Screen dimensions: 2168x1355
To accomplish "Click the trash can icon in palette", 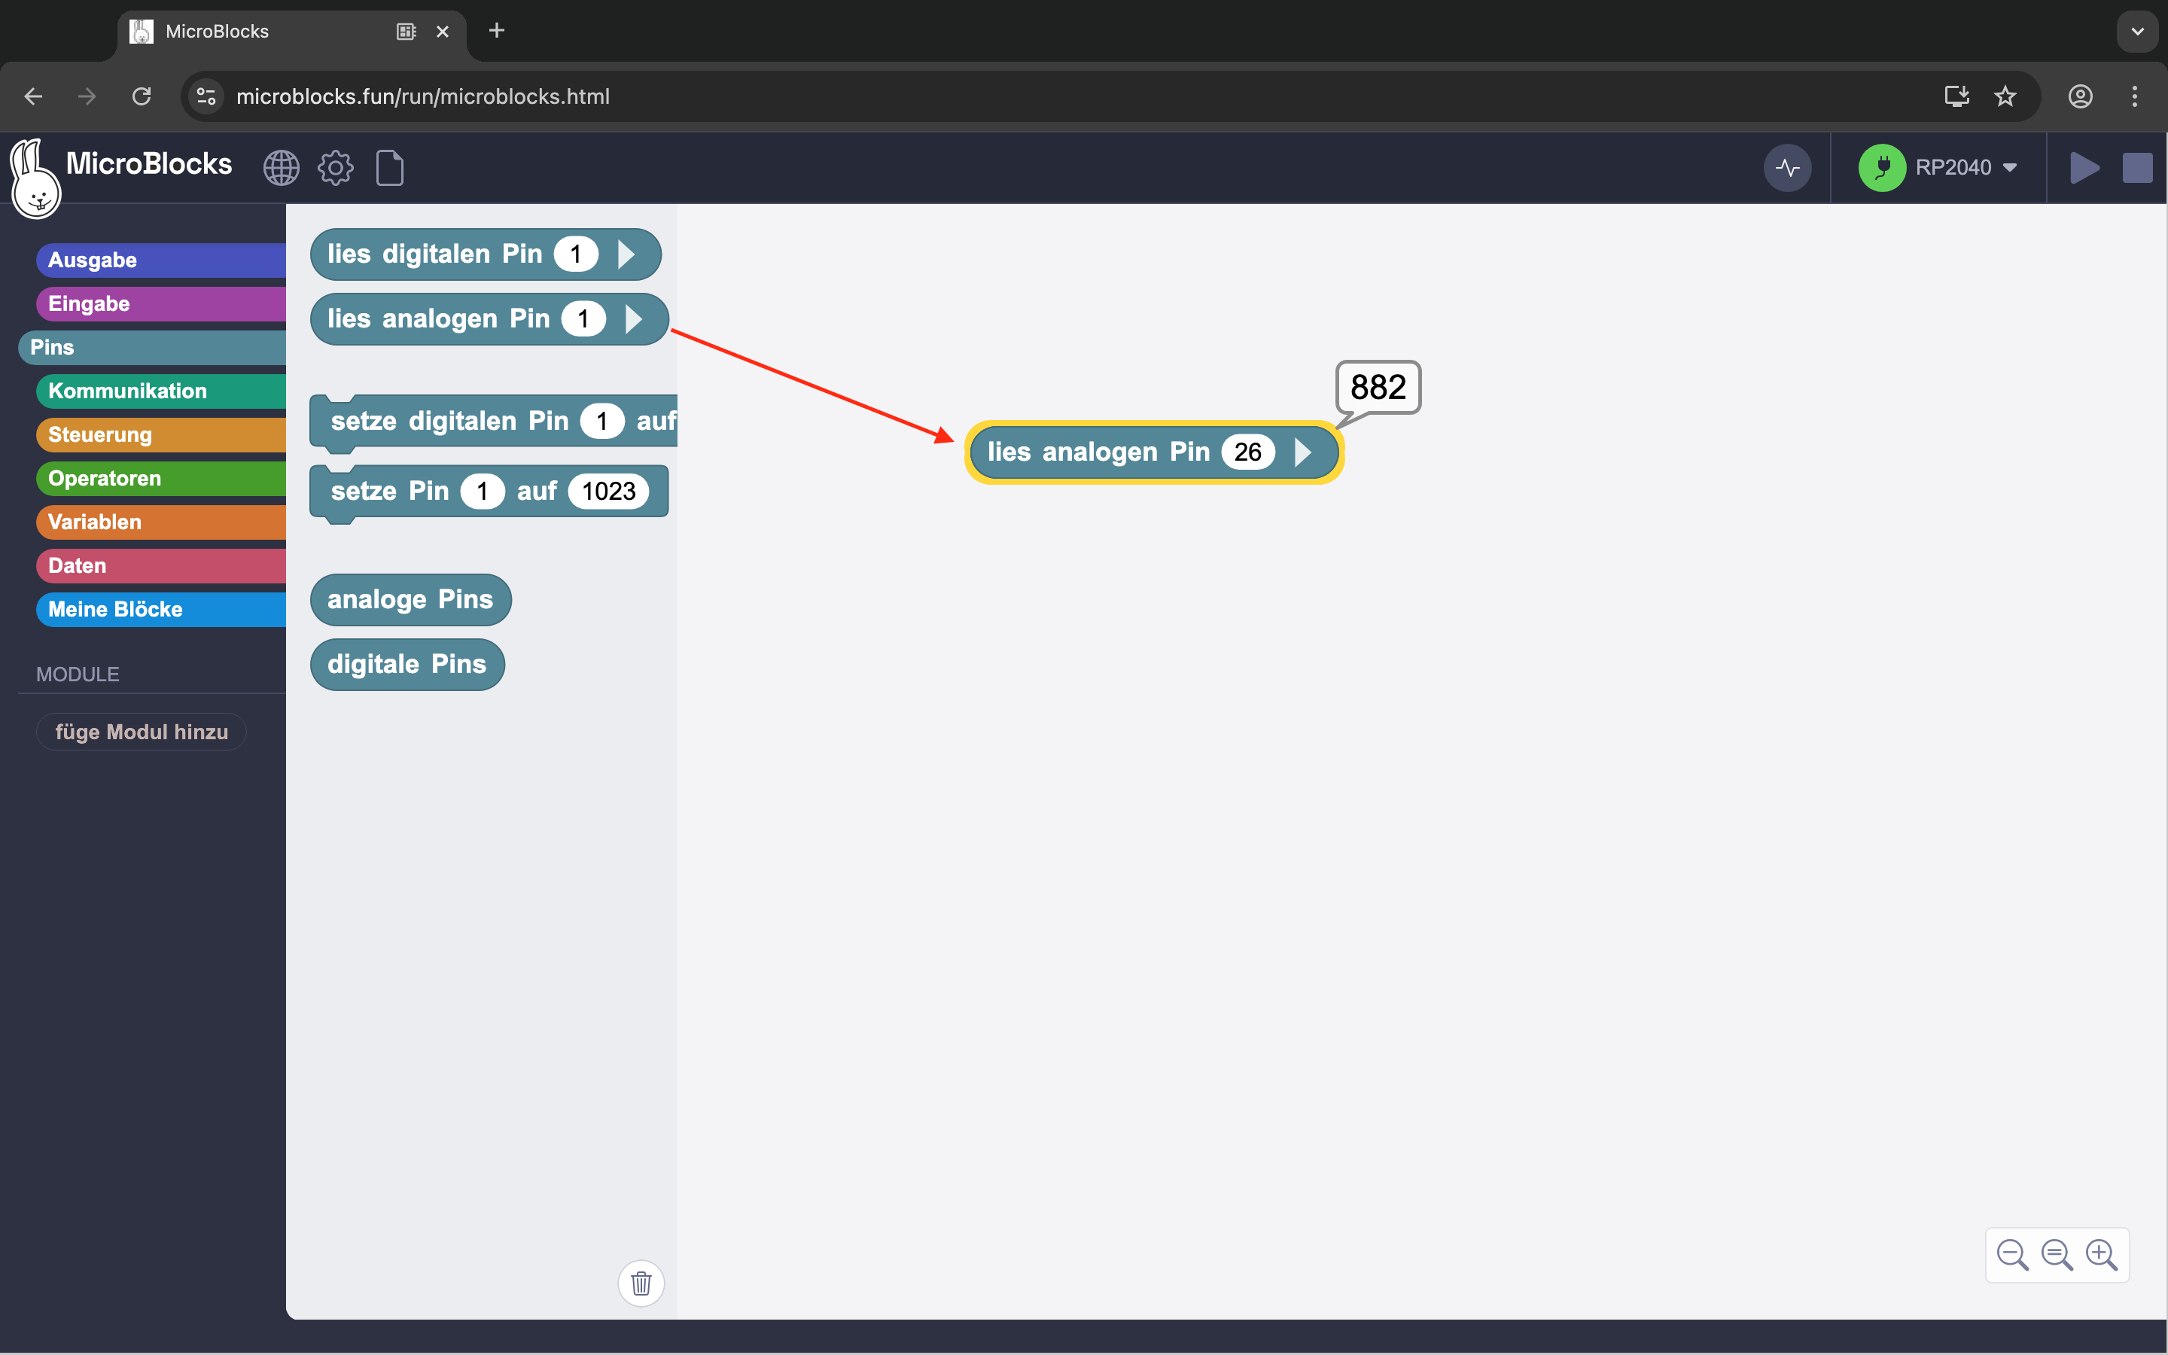I will (x=641, y=1283).
